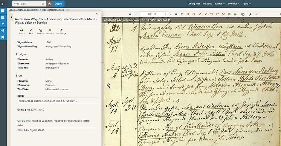281x146 pixels.
Task: Click the next page arrow on the document's right edge
Action: 278,85
